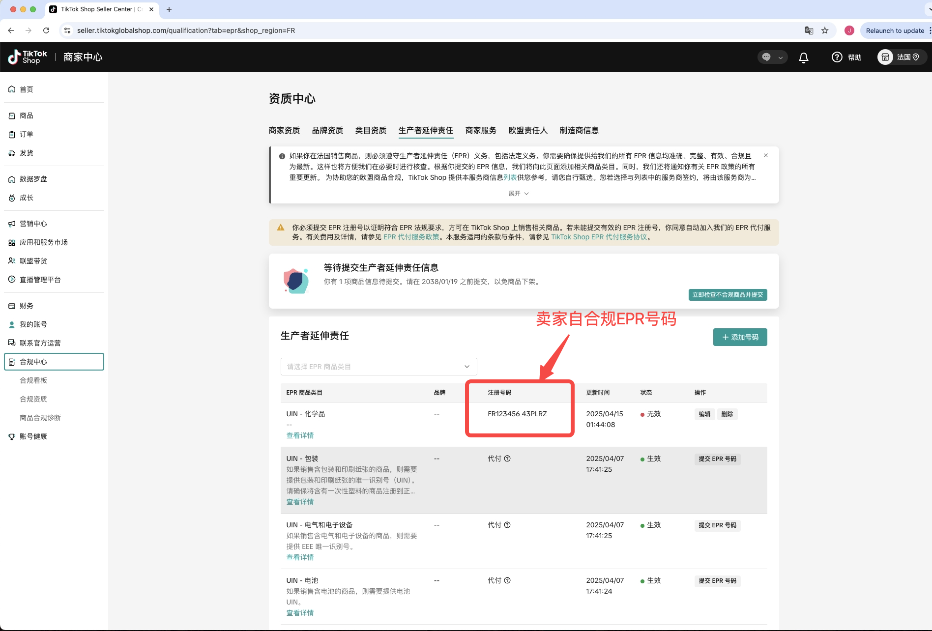932x631 pixels.
Task: Click the notification bell icon
Action: tap(804, 57)
